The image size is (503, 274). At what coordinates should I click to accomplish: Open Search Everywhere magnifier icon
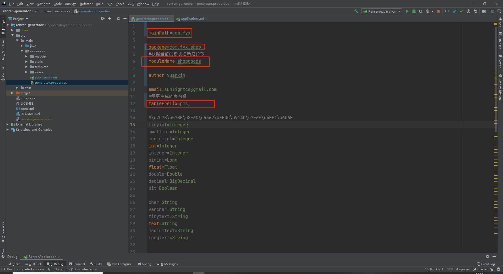[x=499, y=11]
